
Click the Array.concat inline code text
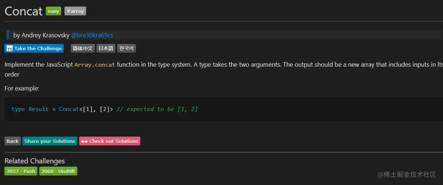95,65
